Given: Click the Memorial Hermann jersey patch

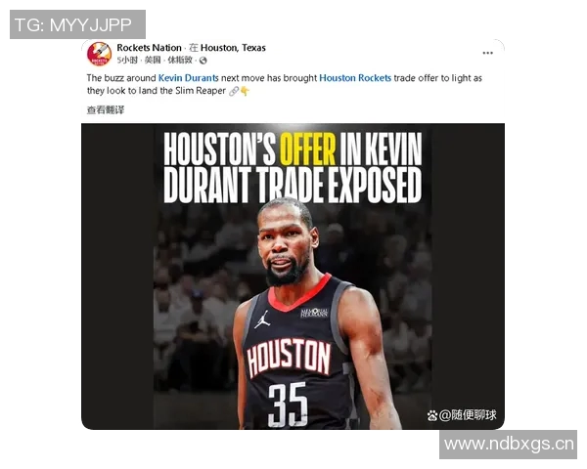Looking at the screenshot, I should click(x=314, y=313).
